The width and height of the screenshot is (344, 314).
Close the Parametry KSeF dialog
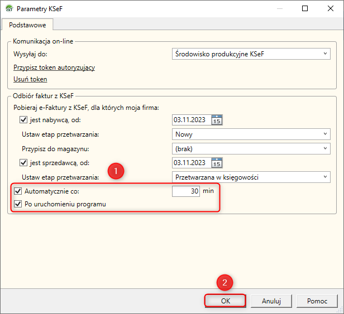coord(331,8)
